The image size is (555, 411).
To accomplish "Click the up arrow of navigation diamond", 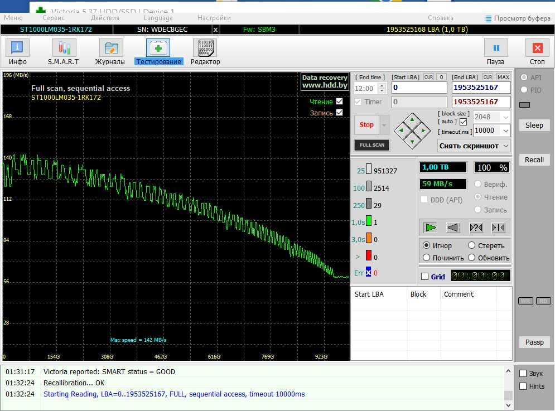I will coord(412,120).
